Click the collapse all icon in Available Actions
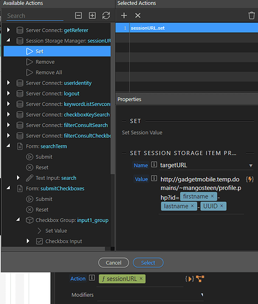Screen dimensions: 258x304 (x=78, y=15)
